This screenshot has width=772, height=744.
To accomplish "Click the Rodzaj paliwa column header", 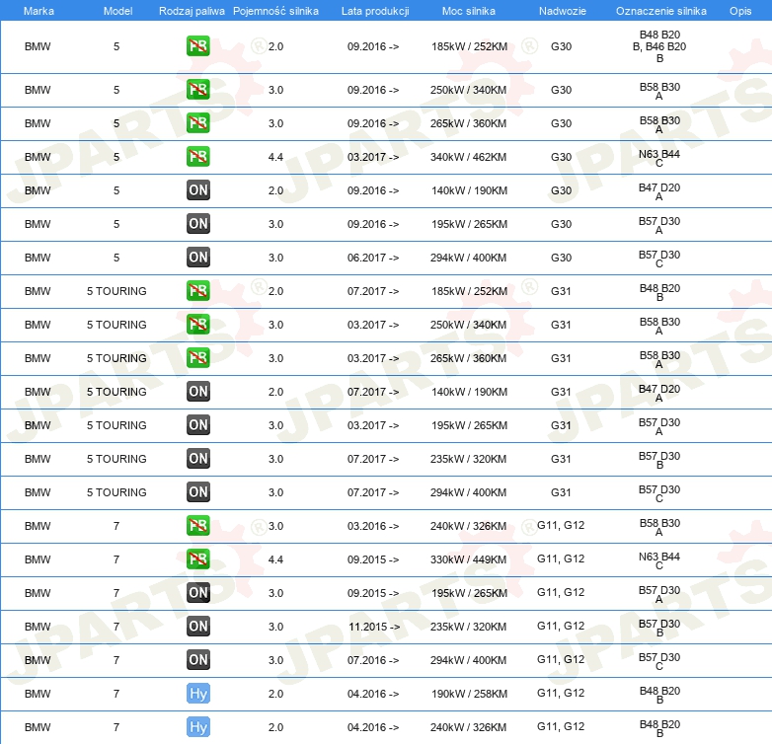I will coord(192,11).
